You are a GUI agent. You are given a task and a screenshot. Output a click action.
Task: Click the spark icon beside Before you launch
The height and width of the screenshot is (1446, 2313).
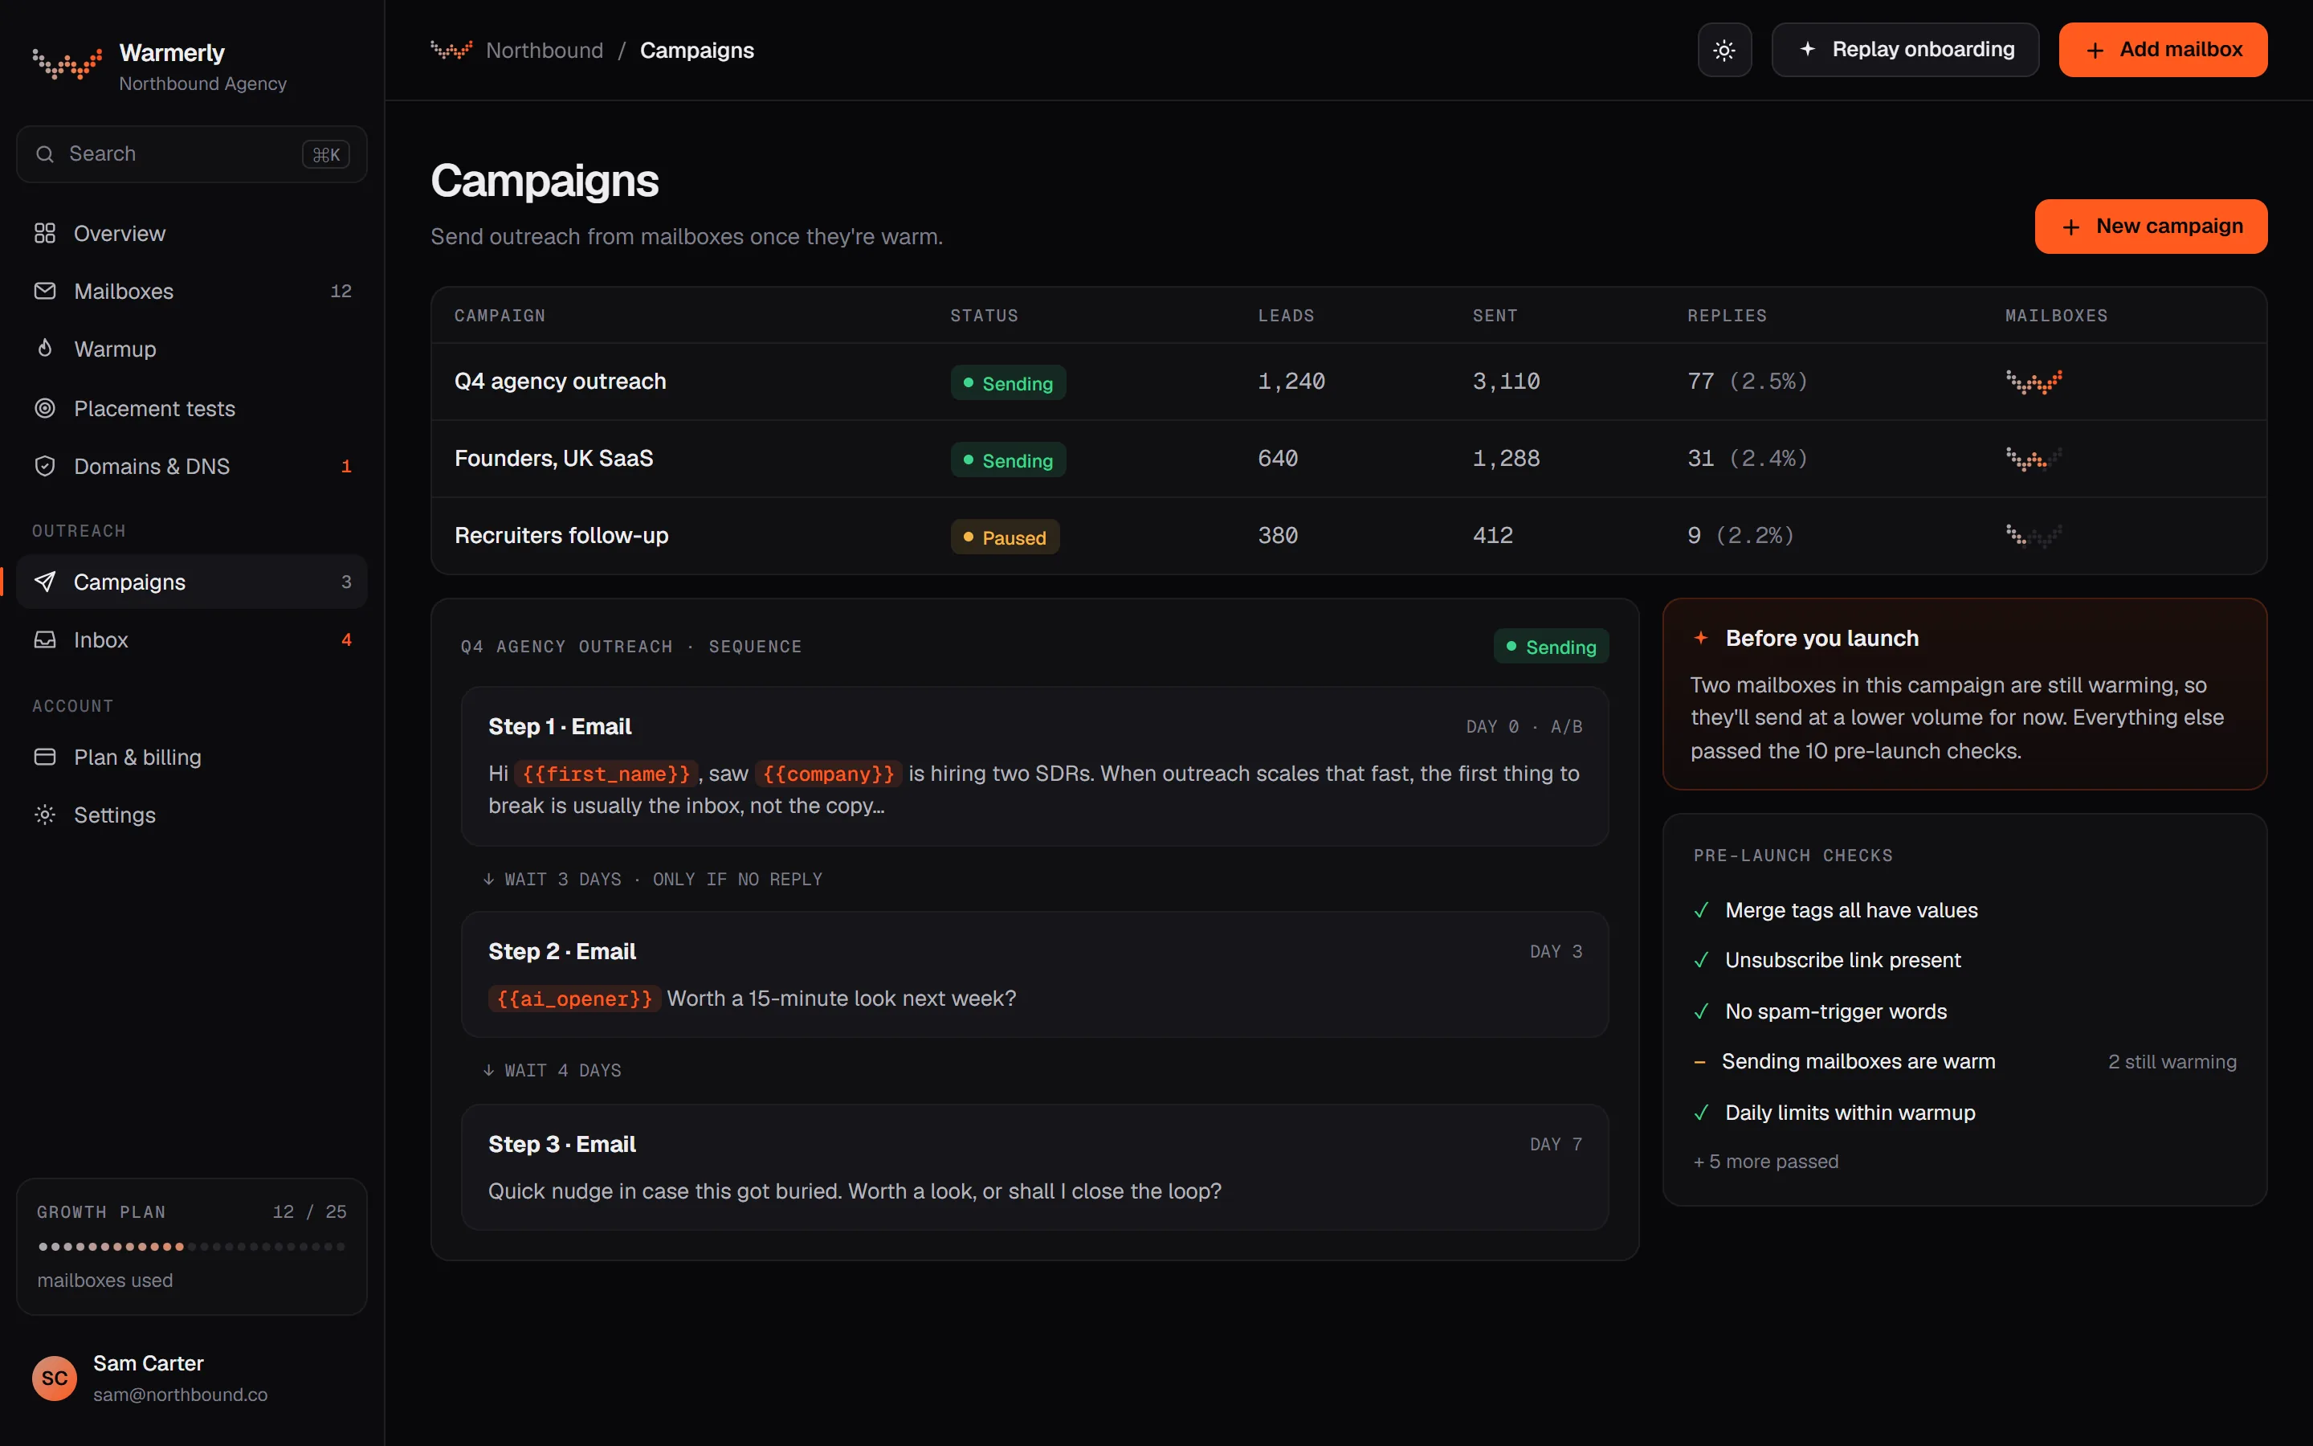point(1700,638)
